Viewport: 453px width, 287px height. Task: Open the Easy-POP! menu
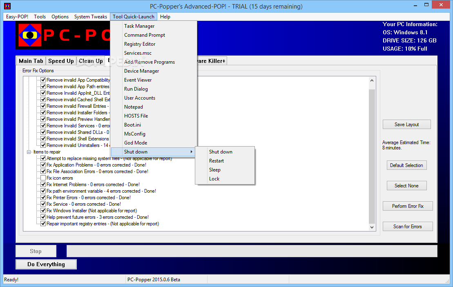tap(17, 17)
